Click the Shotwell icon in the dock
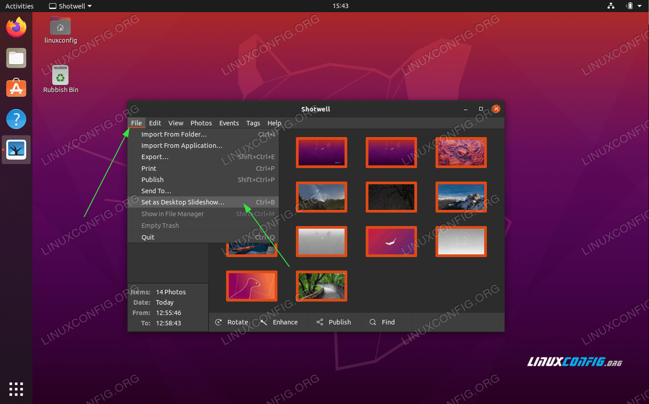 coord(16,150)
